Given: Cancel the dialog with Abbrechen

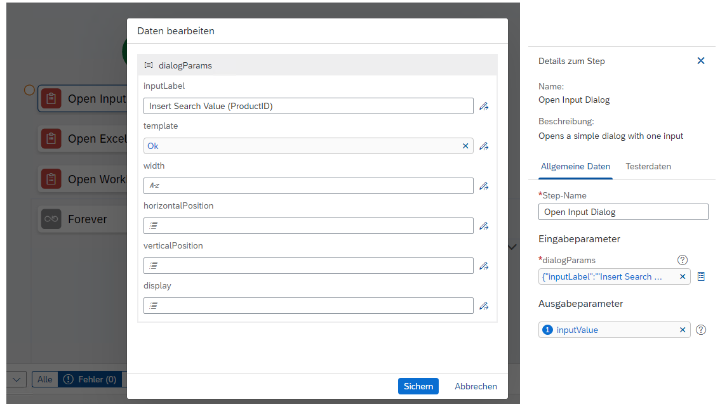Looking at the screenshot, I should pos(476,386).
